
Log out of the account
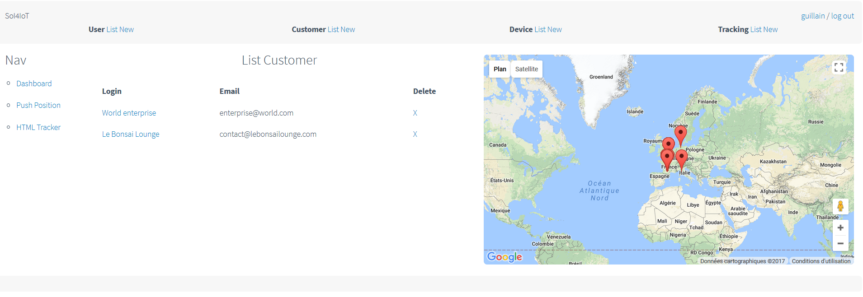tap(843, 16)
